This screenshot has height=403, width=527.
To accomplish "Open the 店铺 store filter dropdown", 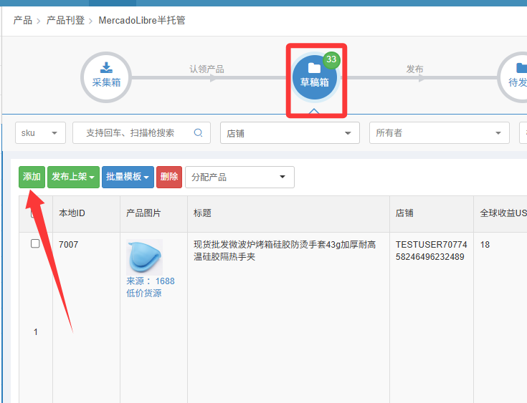I will tap(290, 132).
